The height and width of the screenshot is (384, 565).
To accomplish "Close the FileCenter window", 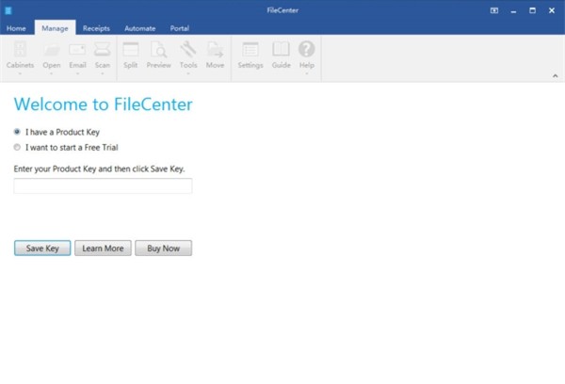I will (552, 10).
